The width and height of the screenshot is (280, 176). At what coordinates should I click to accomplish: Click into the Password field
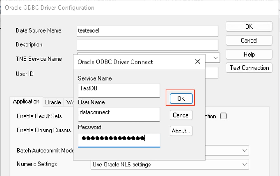coord(119,140)
